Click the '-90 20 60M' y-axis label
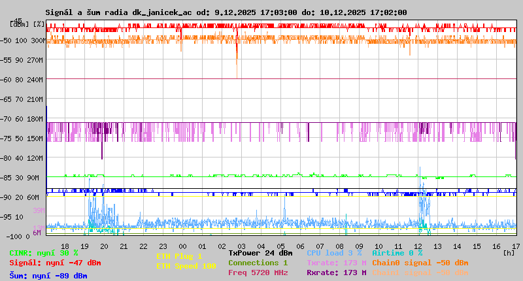This screenshot has height=281, width=523. [20, 197]
